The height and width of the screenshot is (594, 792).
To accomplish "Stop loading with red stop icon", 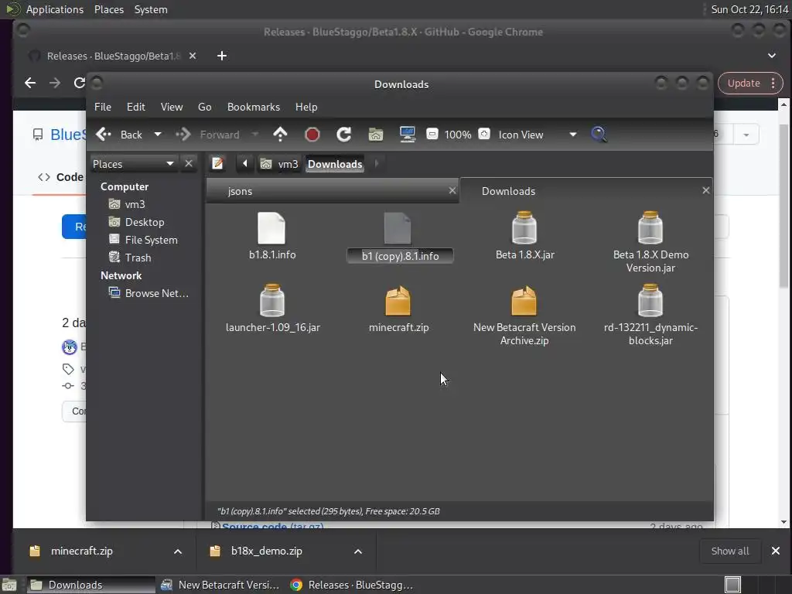I will [312, 135].
